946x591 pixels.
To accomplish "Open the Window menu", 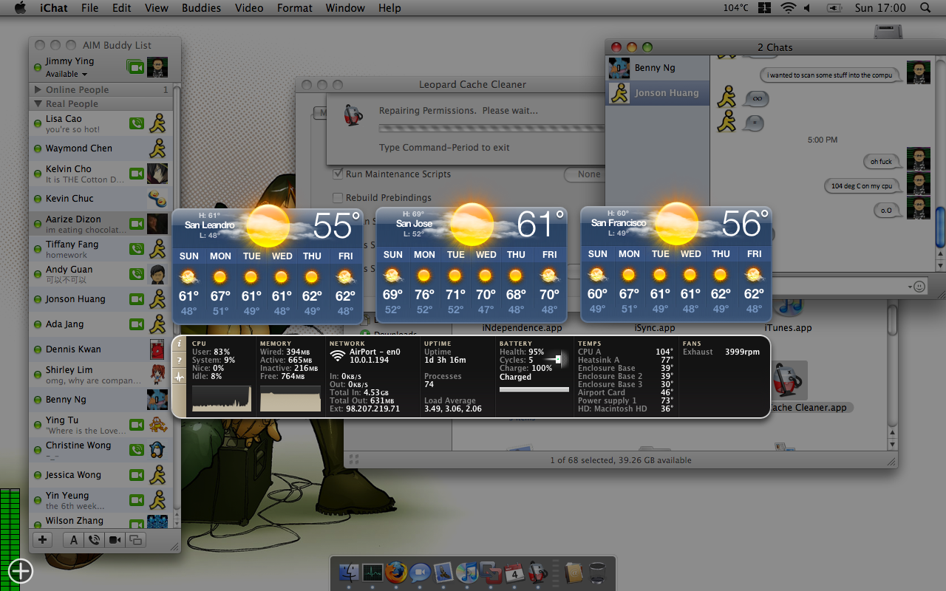I will pos(345,8).
